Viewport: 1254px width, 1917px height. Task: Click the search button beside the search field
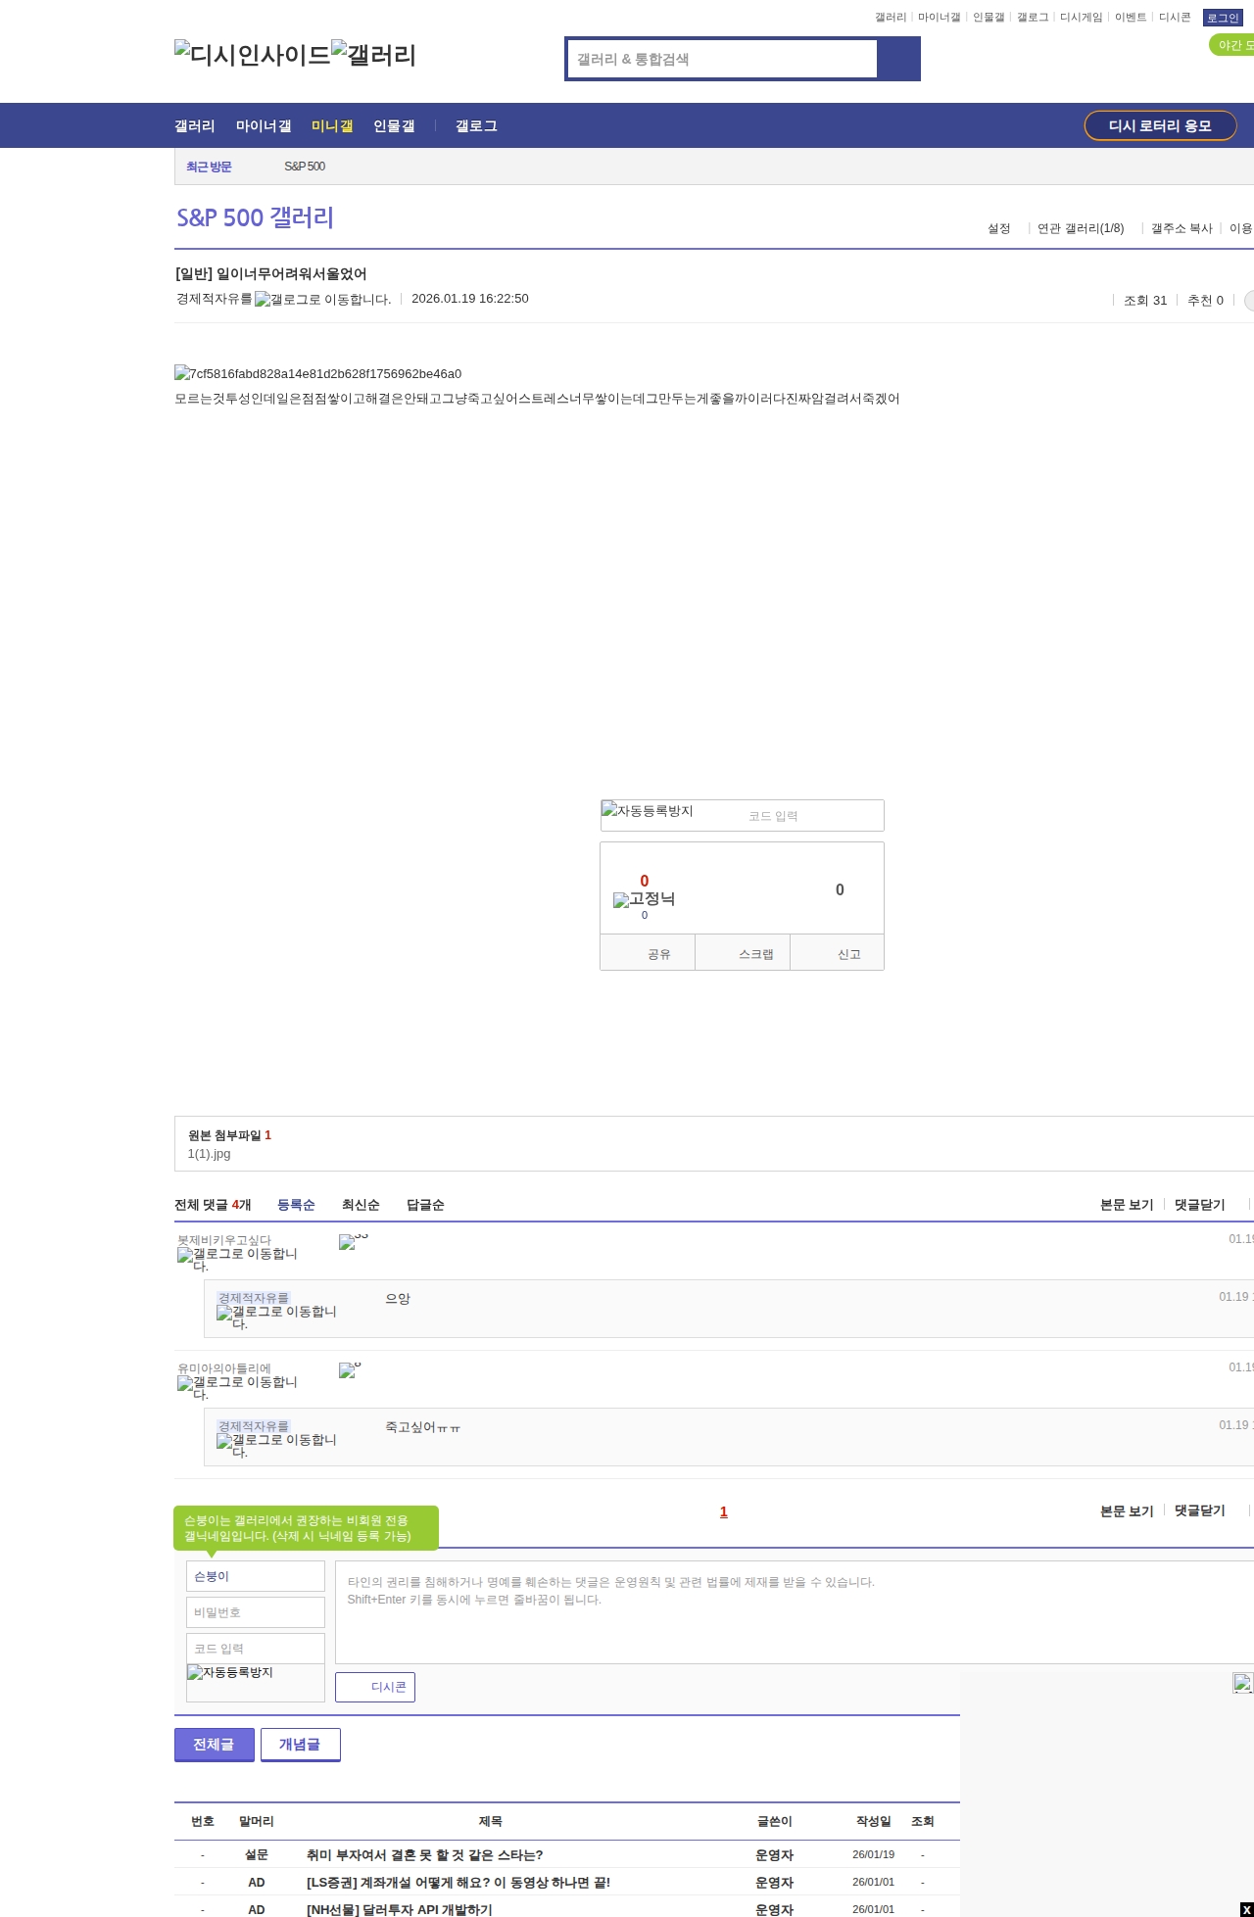[x=898, y=59]
